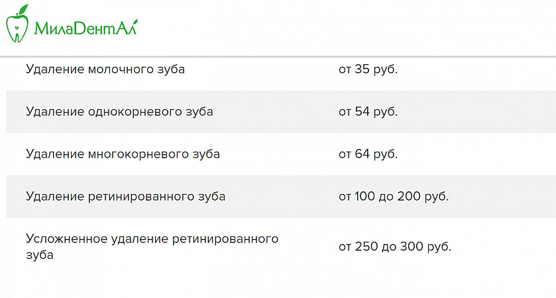Select the "Усложненное удаление ретинированного" text line

tap(152, 238)
